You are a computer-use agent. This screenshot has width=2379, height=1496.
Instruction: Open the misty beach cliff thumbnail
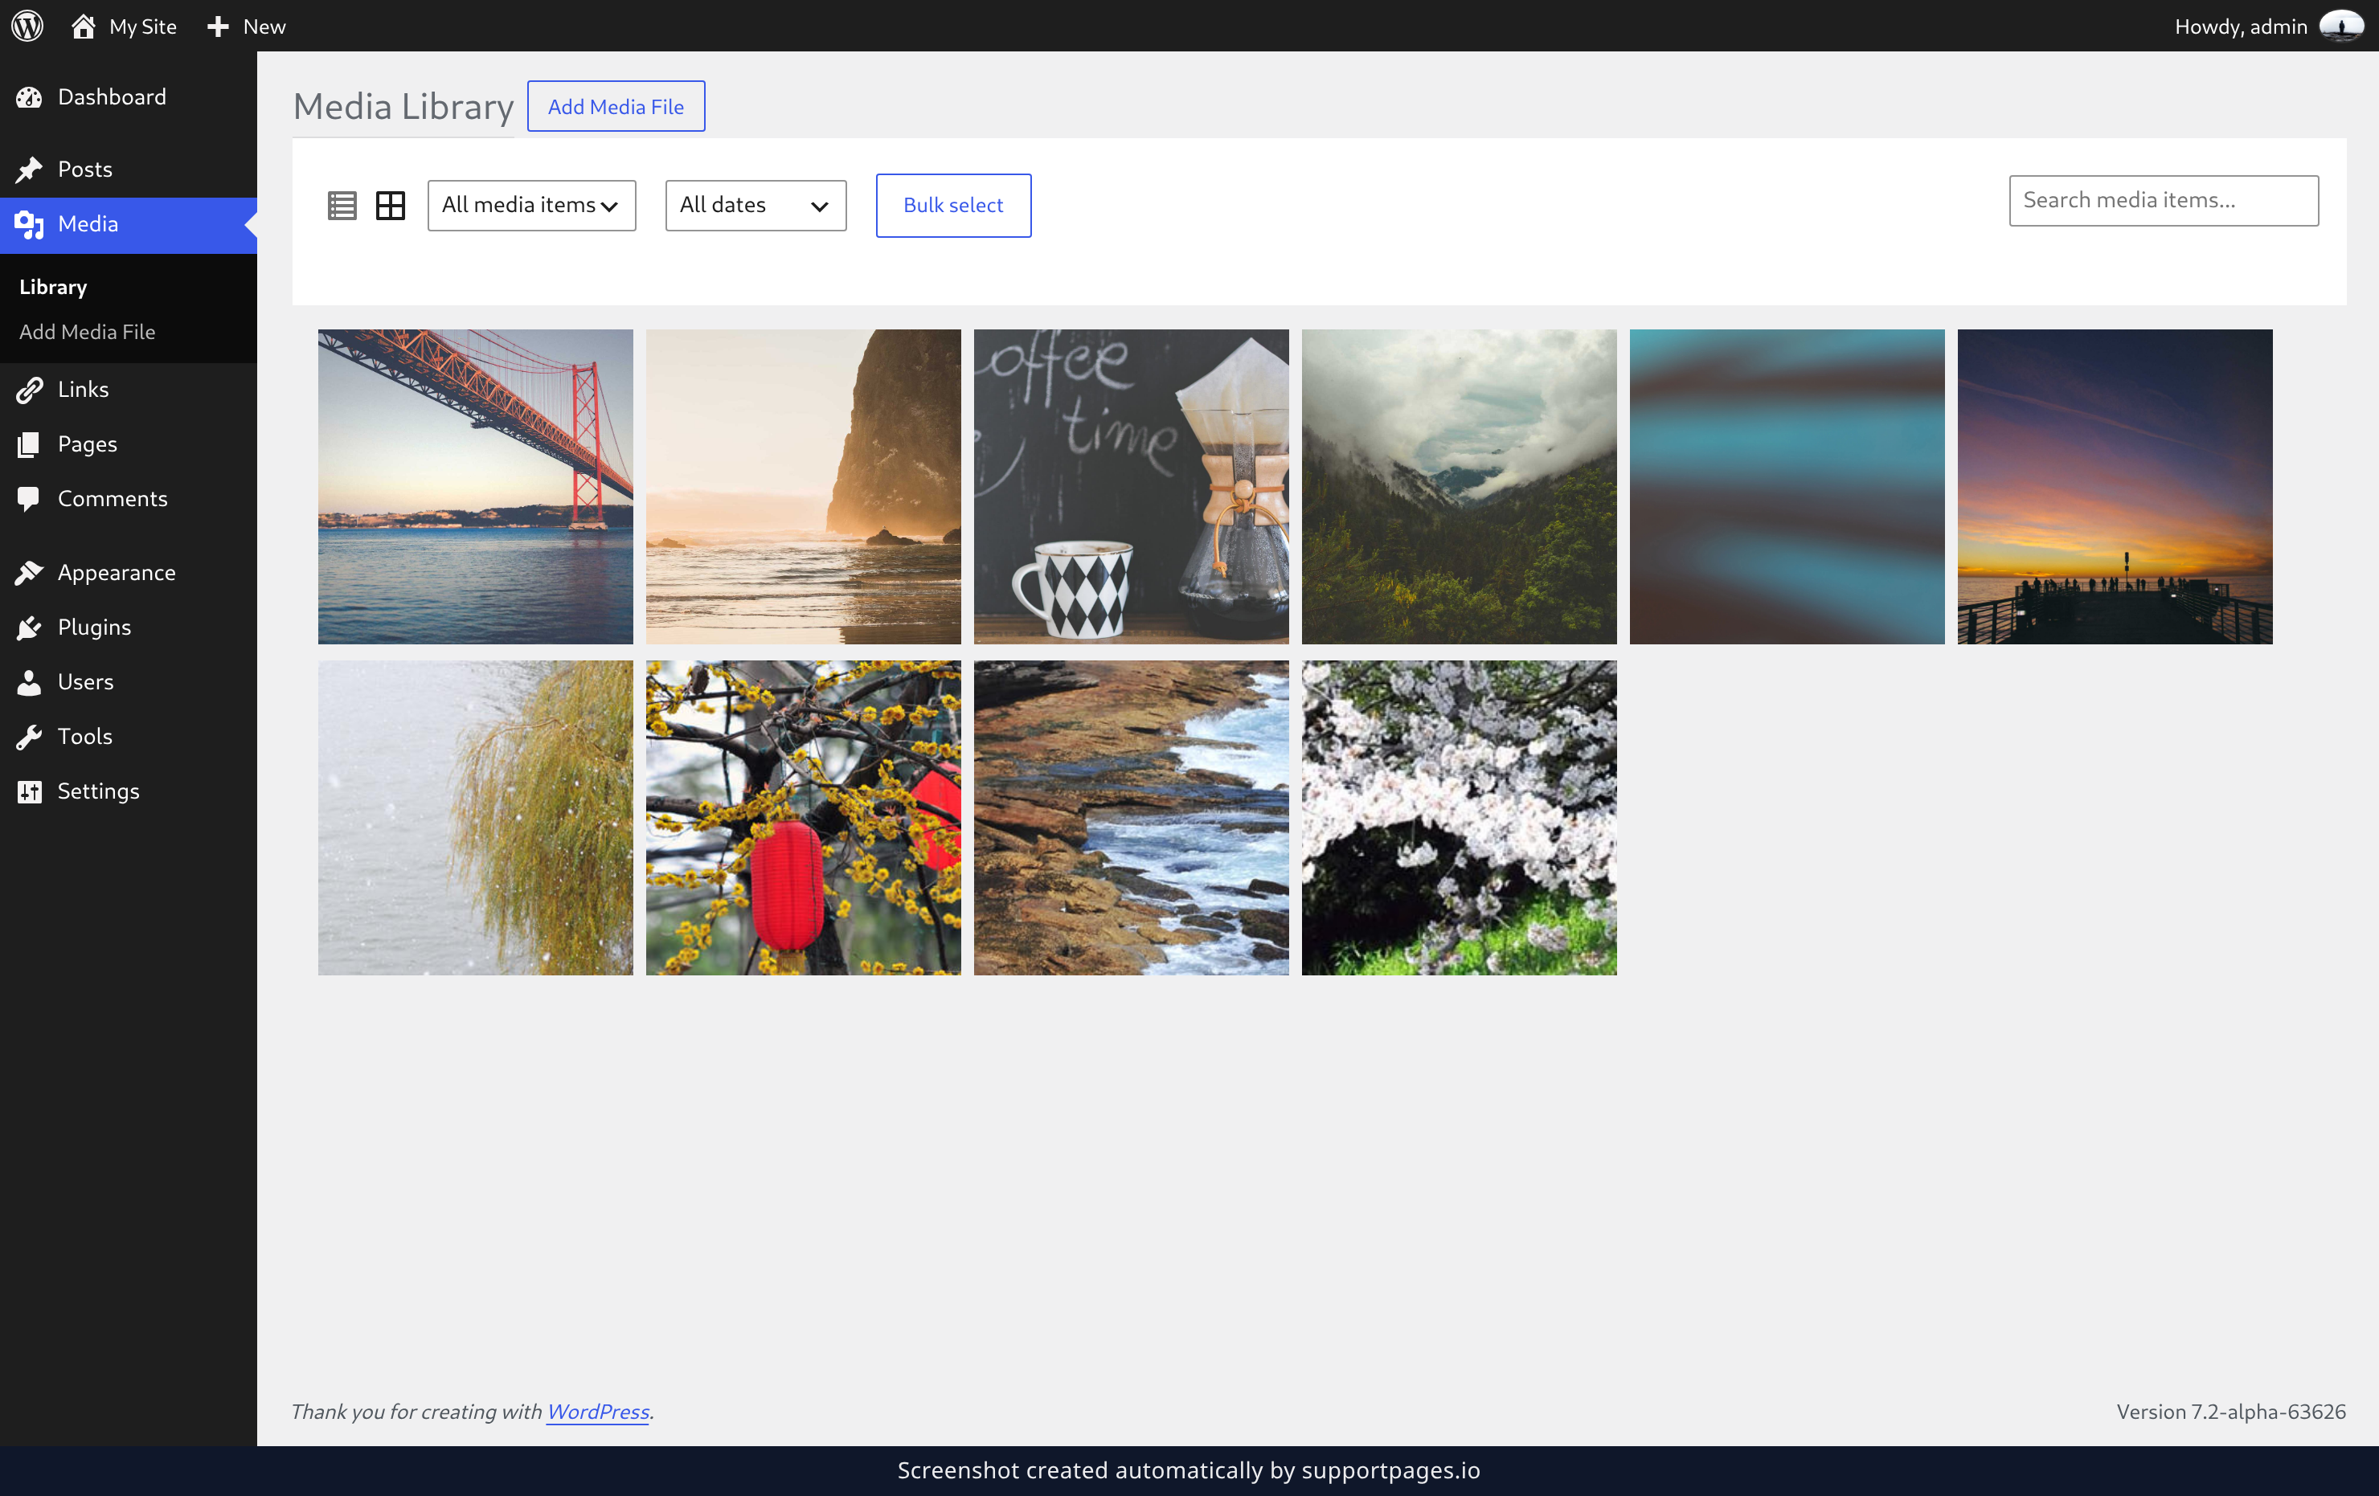tap(803, 487)
